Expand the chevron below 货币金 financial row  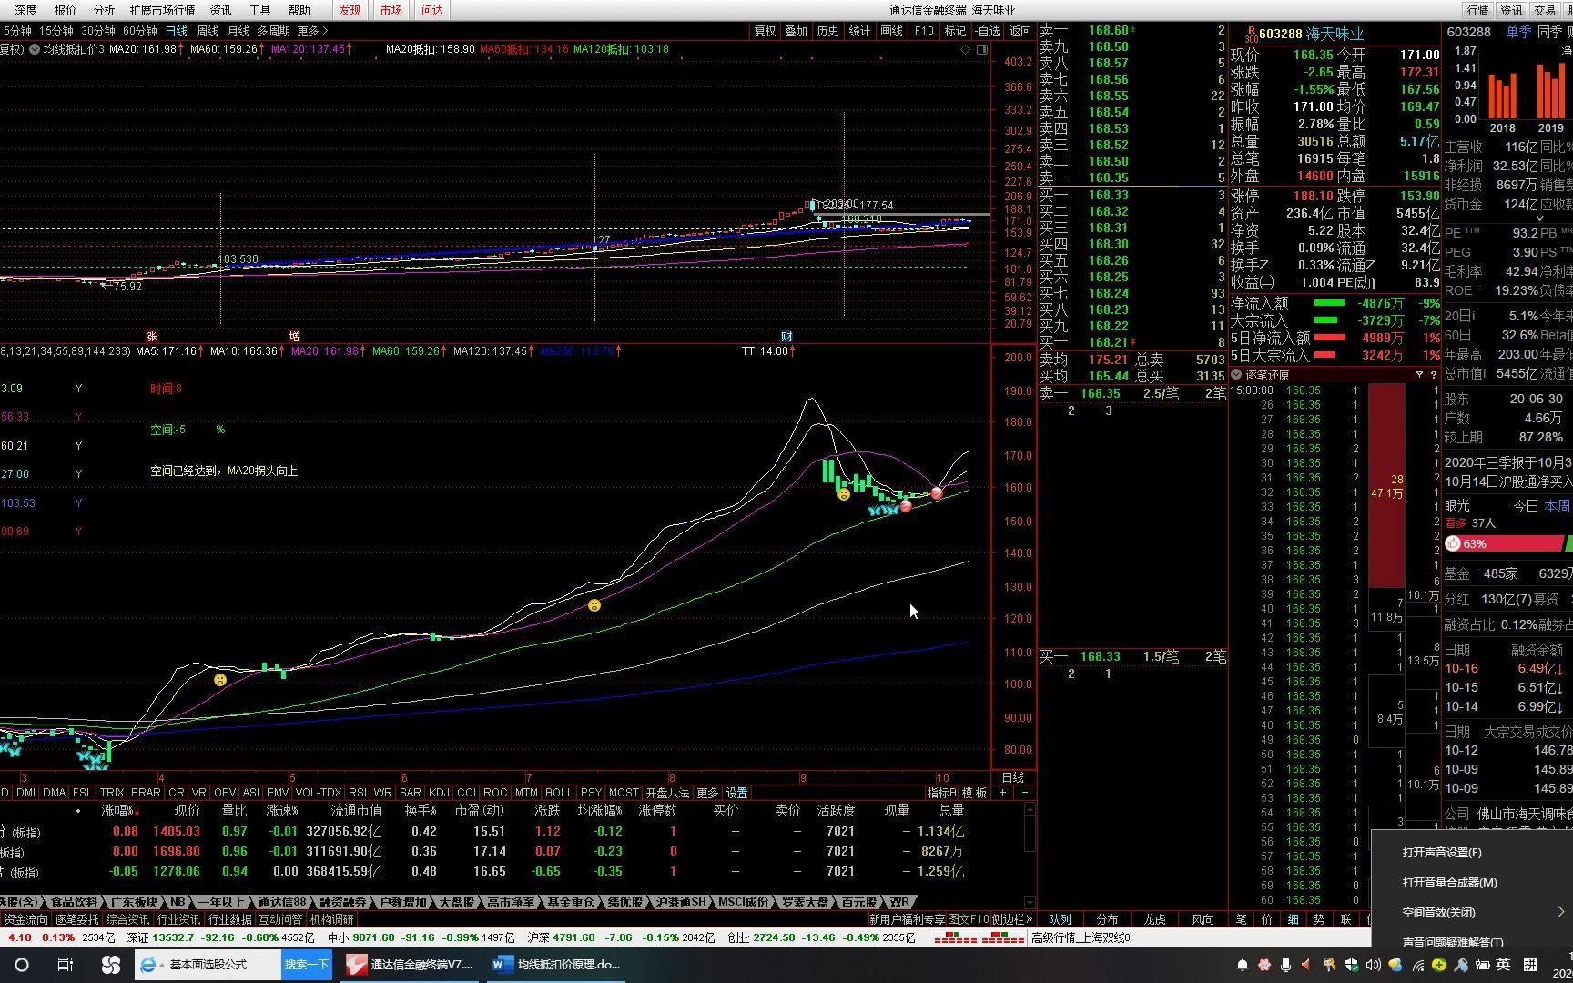click(x=1539, y=218)
